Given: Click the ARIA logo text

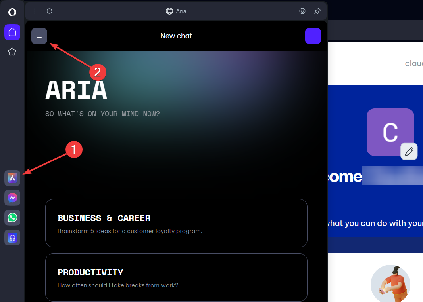Looking at the screenshot, I should tap(76, 90).
